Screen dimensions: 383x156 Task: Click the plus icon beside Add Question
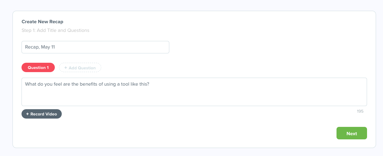[66, 68]
